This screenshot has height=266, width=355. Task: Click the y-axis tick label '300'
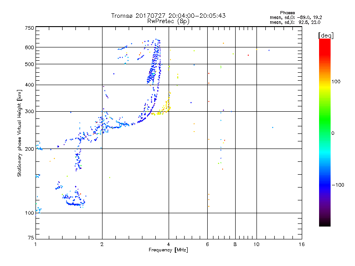(x=29, y=111)
